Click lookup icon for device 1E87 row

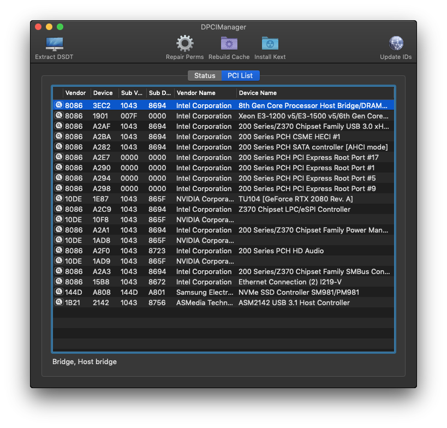pos(59,198)
